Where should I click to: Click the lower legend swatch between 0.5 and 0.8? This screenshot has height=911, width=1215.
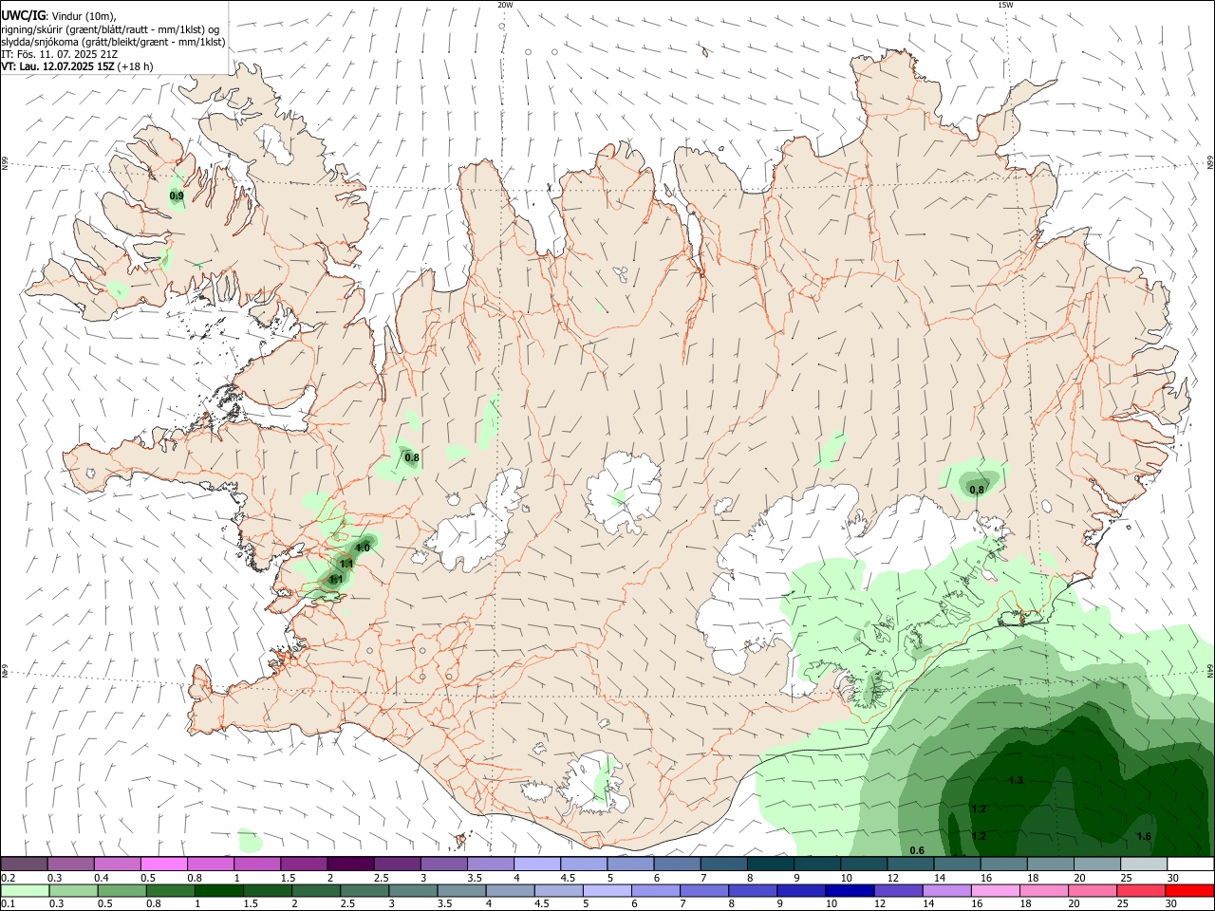(122, 891)
